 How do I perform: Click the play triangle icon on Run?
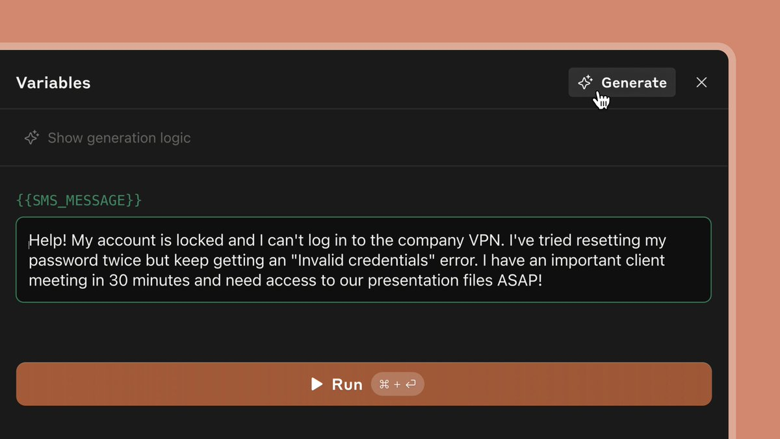[x=317, y=384]
